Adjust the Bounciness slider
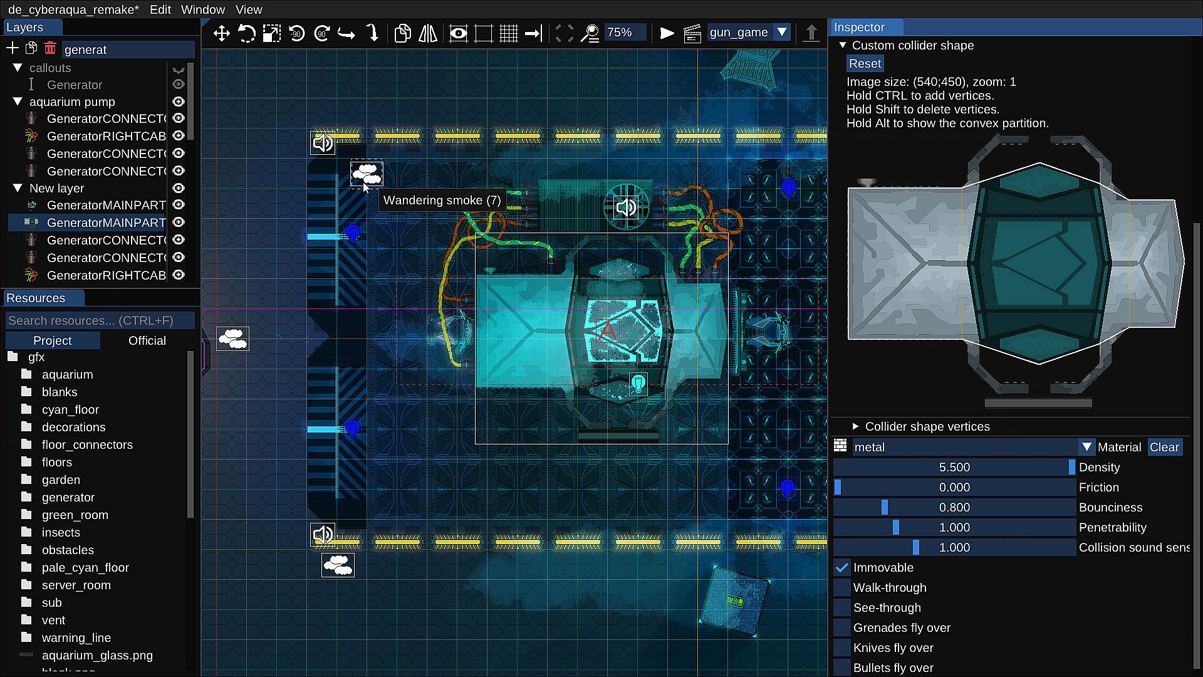Image resolution: width=1203 pixels, height=677 pixels. click(x=954, y=508)
